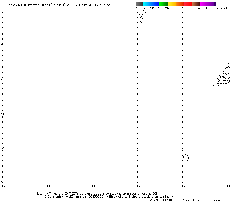Screen dimensions: 230x202
Task: Click the wind barb cluster near 159 longitude
Action: point(142,16)
